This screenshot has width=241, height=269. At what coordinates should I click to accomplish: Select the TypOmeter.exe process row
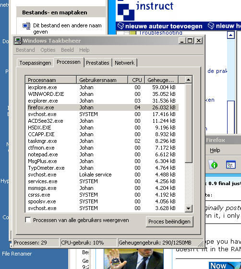[102, 168]
